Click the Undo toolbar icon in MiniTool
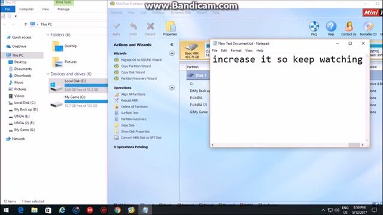 click(x=133, y=29)
